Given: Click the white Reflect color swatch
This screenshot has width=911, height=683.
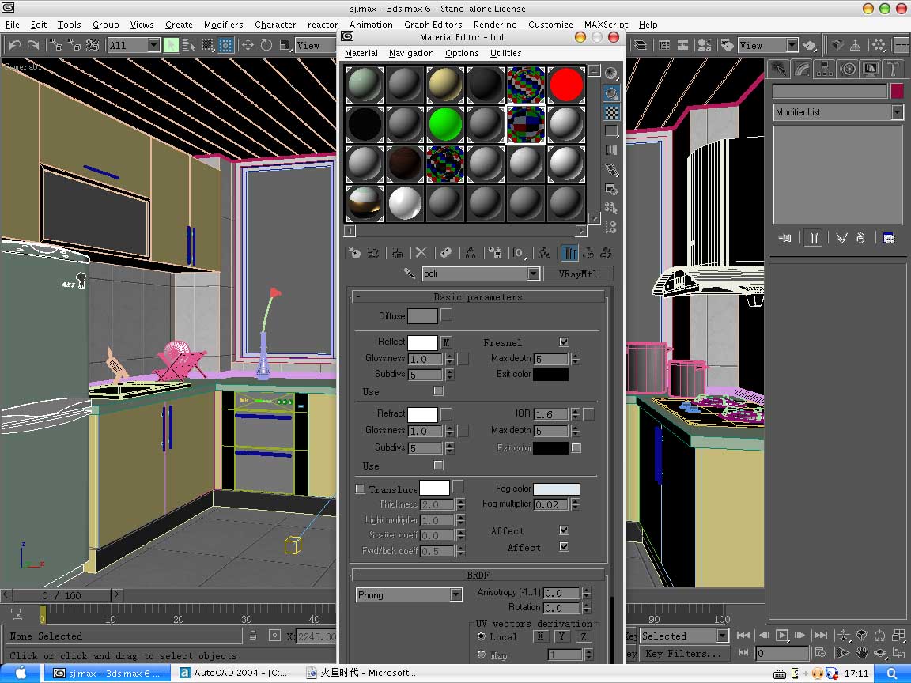Looking at the screenshot, I should [422, 342].
